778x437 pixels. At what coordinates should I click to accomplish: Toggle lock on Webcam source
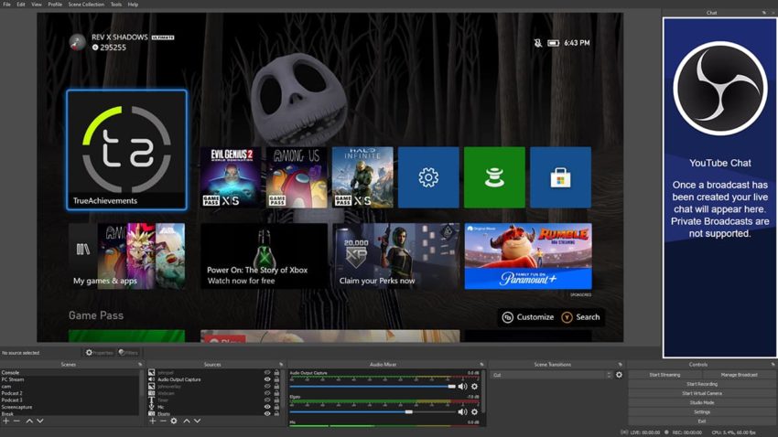point(276,393)
